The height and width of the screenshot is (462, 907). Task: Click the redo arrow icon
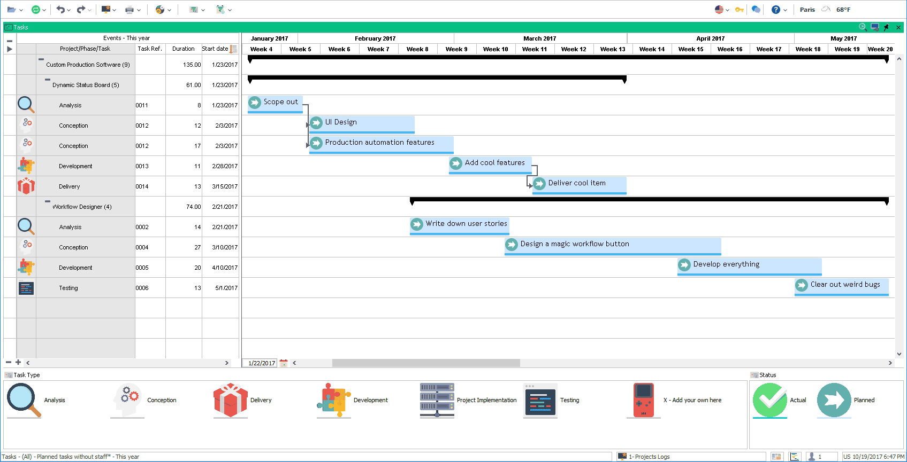tap(81, 10)
